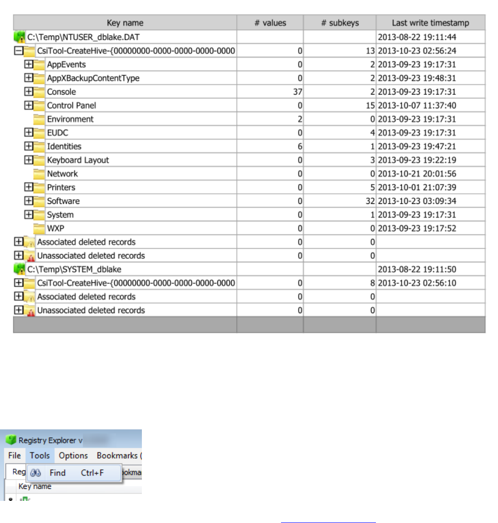Screen dimensions: 498x523
Task: Collapse the NTUSER CsiTool-CreateHive root key
Action: click(x=18, y=51)
